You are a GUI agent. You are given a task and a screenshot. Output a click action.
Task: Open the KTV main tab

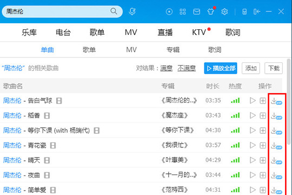pyautogui.click(x=199, y=32)
